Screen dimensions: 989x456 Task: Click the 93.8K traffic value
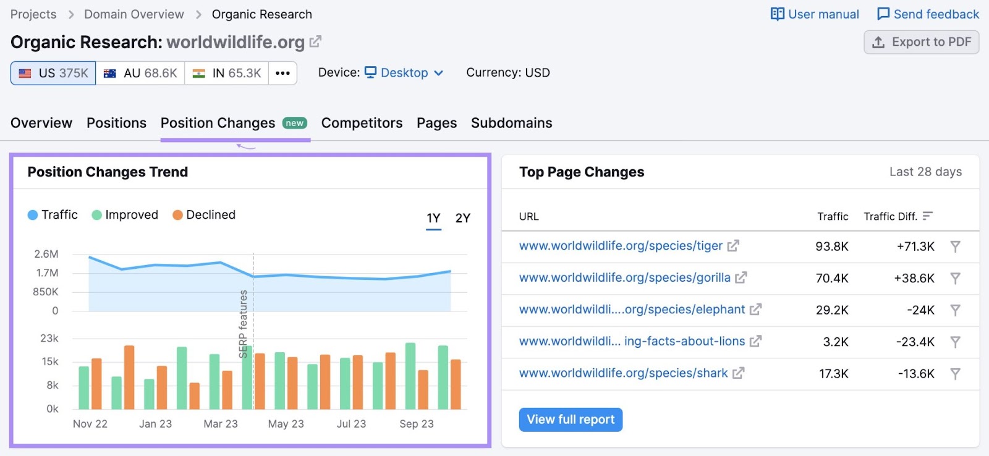[x=832, y=247]
